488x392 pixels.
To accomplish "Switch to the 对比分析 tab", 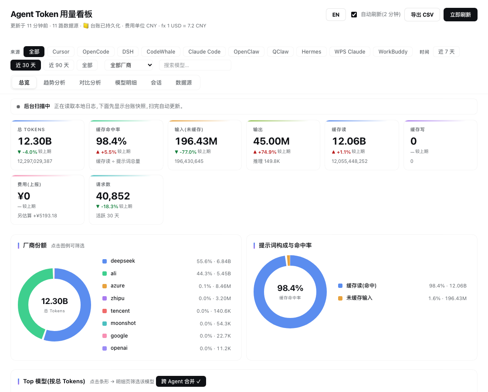I will tap(90, 82).
